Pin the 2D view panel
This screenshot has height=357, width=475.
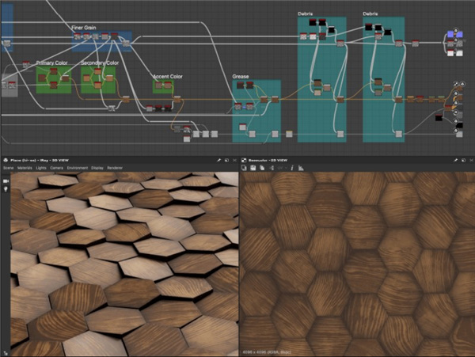point(454,160)
